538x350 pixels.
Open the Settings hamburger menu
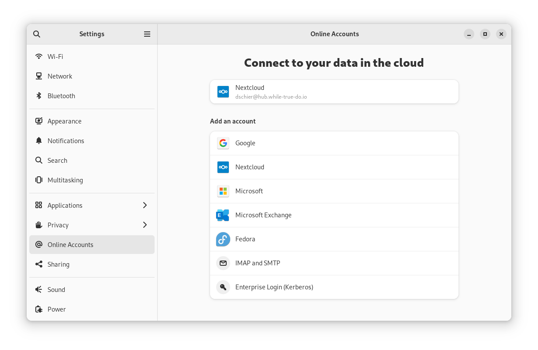click(x=147, y=34)
